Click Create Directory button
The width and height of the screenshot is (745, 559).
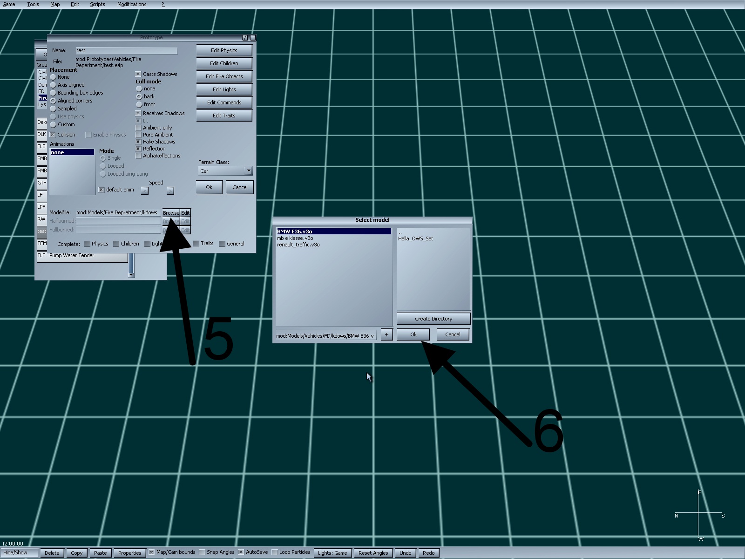[x=433, y=319]
